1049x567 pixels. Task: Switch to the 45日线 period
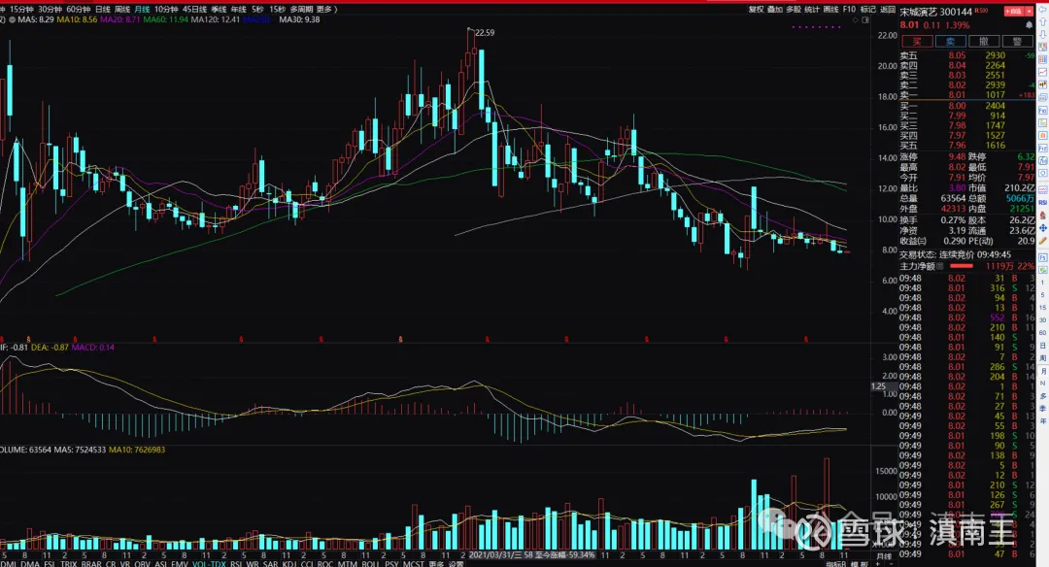[194, 10]
